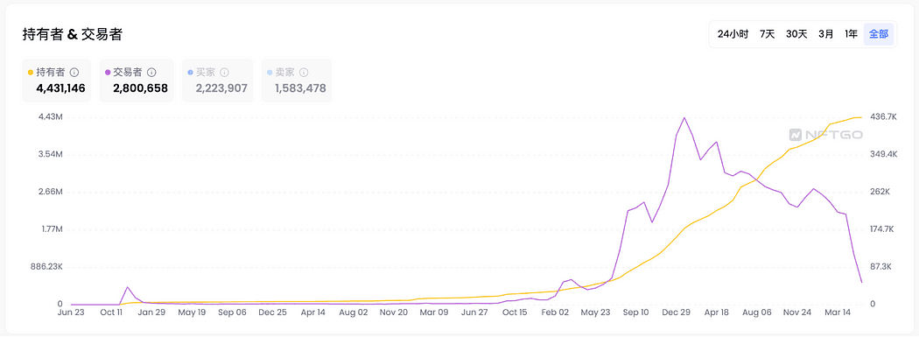
Task: Click the Oct 11 x-axis date label
Action: coord(111,312)
